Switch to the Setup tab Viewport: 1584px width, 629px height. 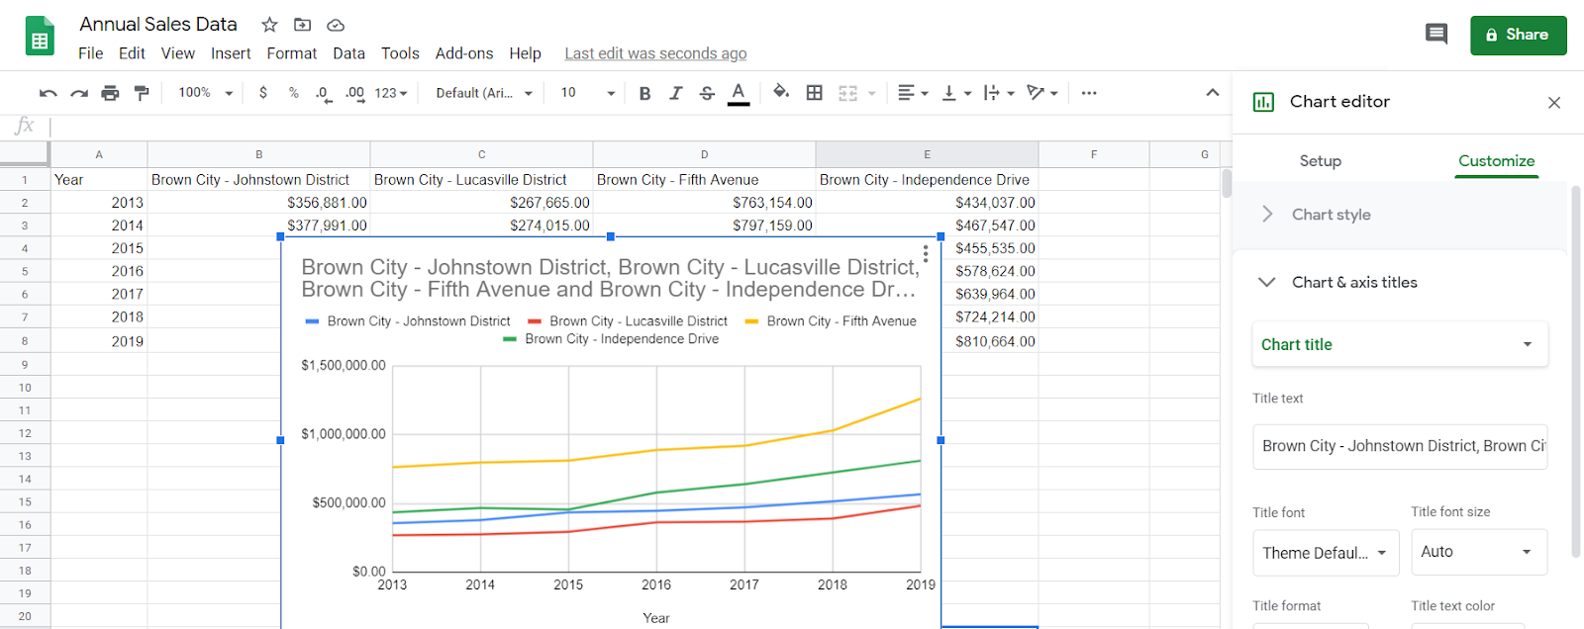(1320, 161)
